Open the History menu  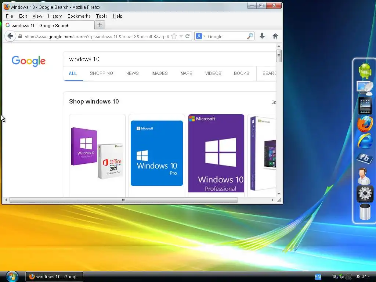55,16
